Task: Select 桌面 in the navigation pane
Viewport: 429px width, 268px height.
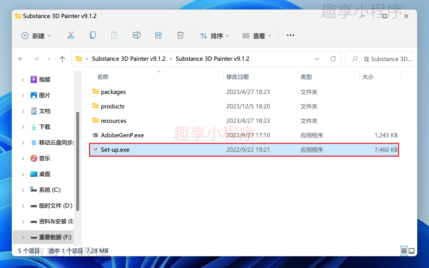Action: tap(45, 174)
